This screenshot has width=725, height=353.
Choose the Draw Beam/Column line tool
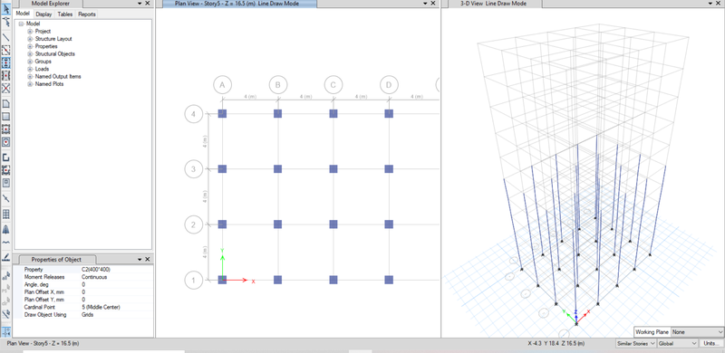pos(6,37)
